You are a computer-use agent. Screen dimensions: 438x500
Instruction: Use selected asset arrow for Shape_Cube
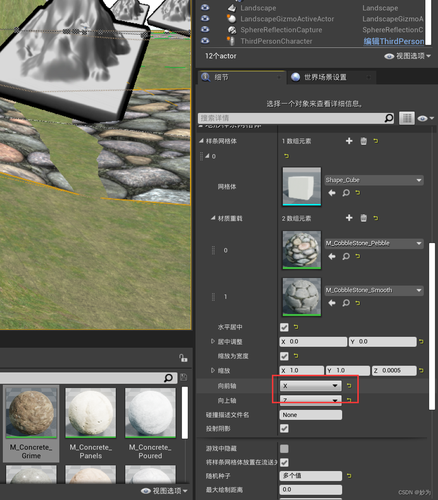[332, 193]
